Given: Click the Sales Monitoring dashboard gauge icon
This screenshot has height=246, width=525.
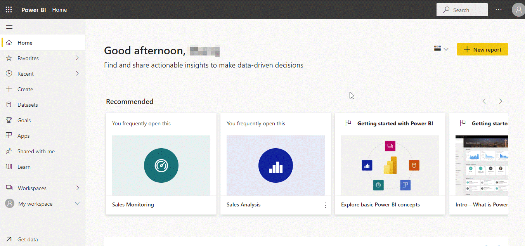Looking at the screenshot, I should [x=161, y=166].
